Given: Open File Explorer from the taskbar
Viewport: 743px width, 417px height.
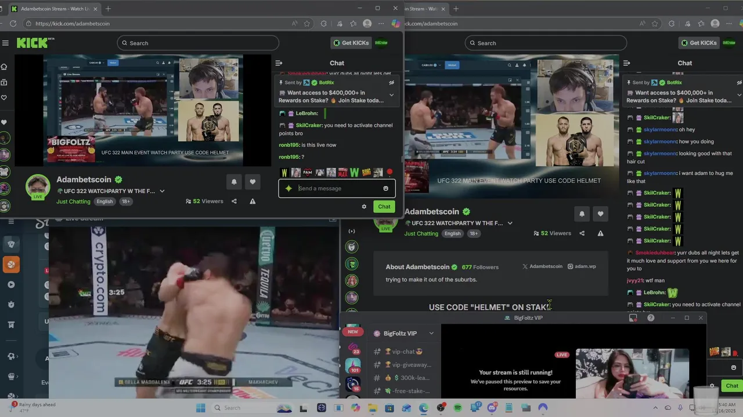Looking at the screenshot, I should pyautogui.click(x=372, y=408).
